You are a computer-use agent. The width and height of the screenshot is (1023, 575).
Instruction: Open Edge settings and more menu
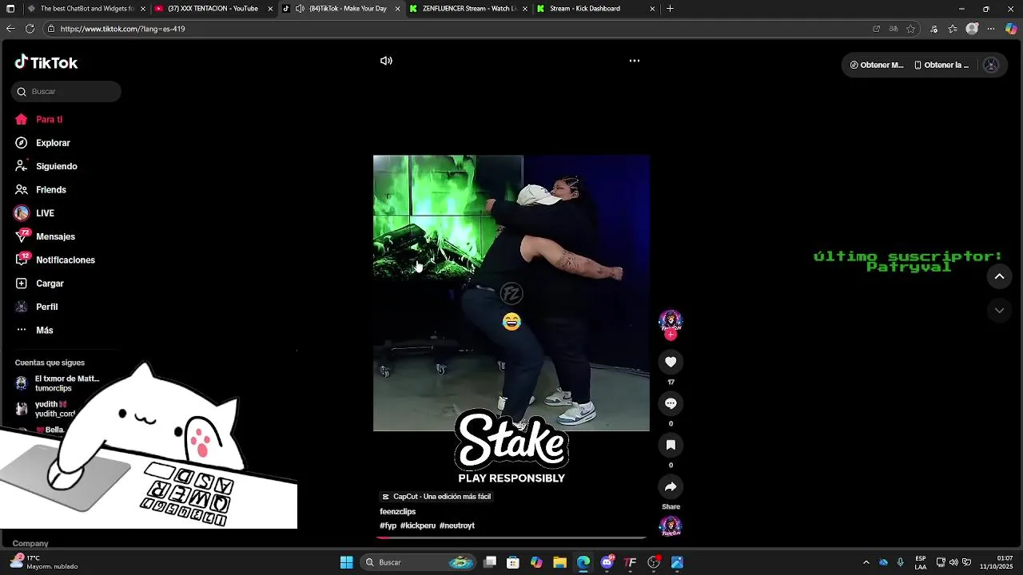point(991,29)
